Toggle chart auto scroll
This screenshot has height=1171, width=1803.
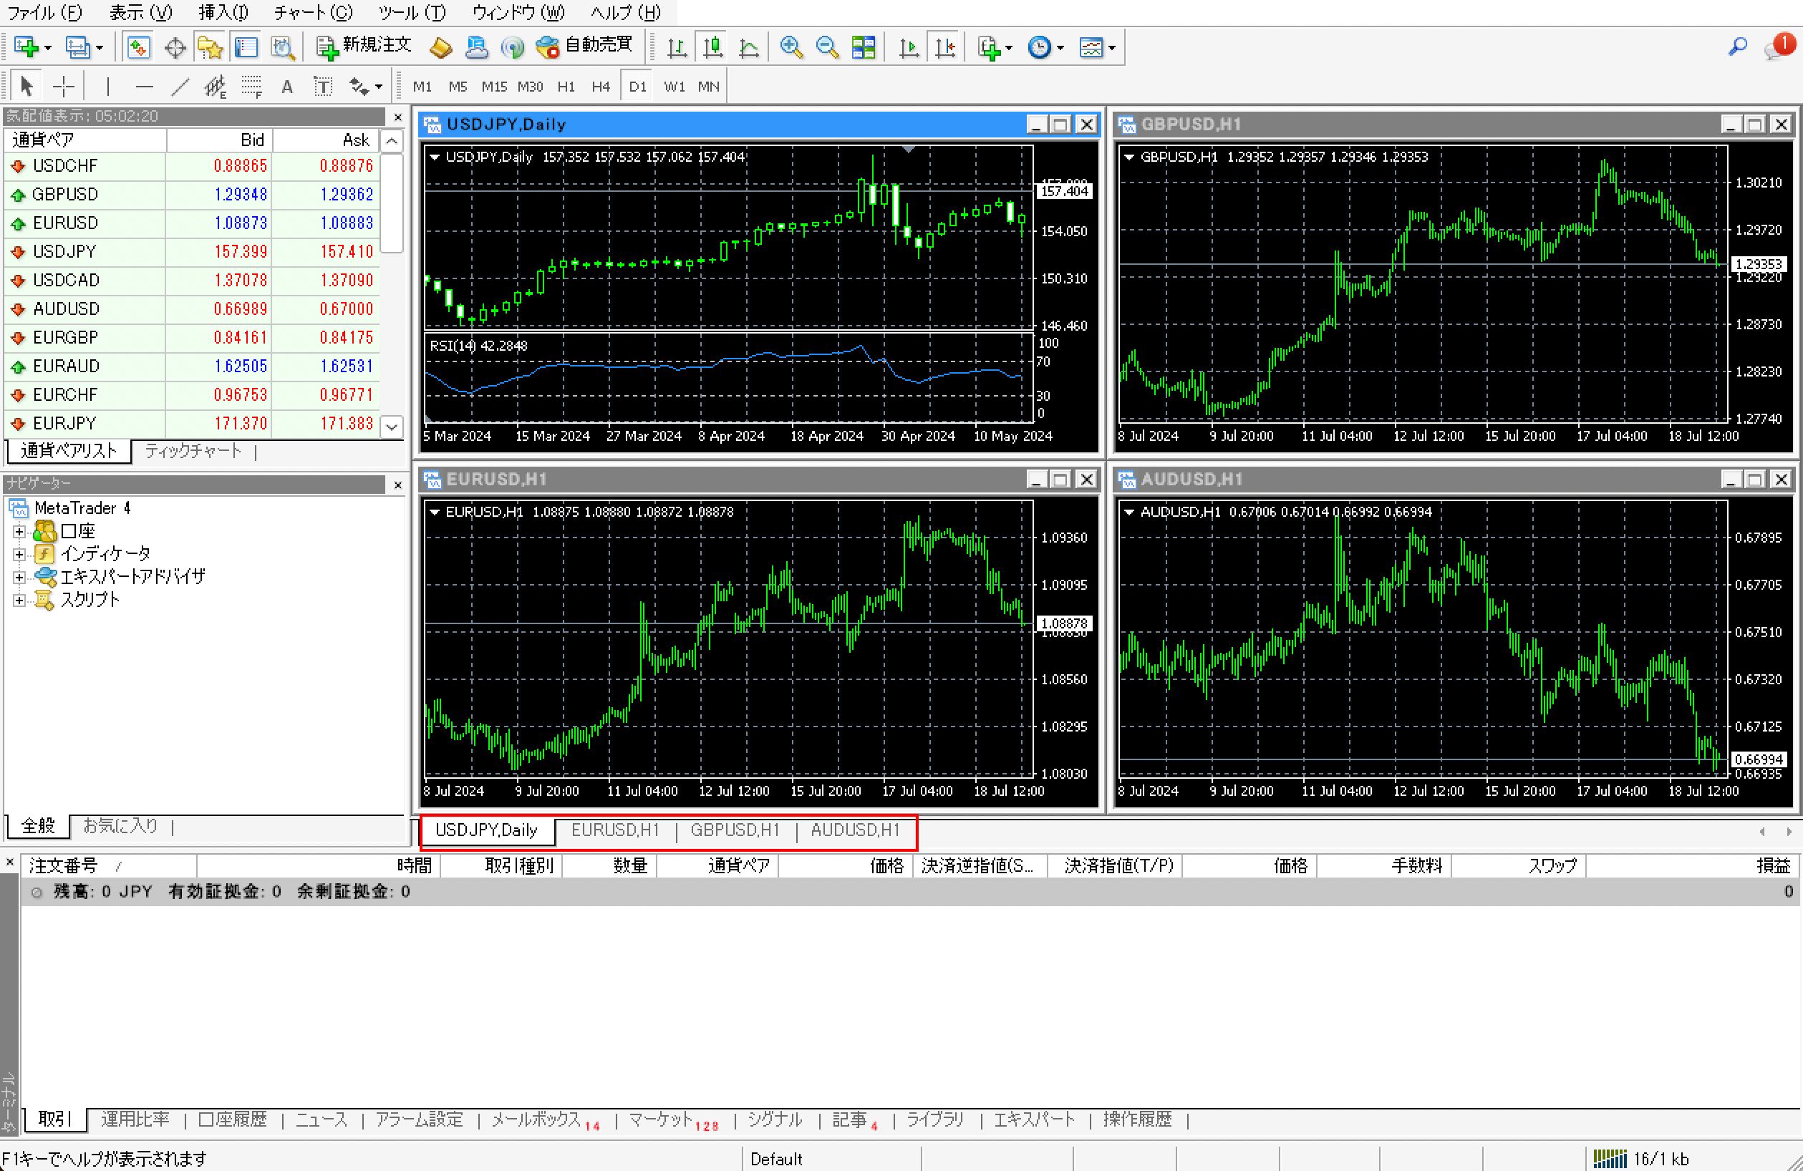pyautogui.click(x=906, y=47)
